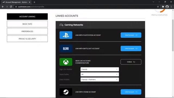Reload the page with refresh icon
174x98 pixels.
(x=11, y=7)
